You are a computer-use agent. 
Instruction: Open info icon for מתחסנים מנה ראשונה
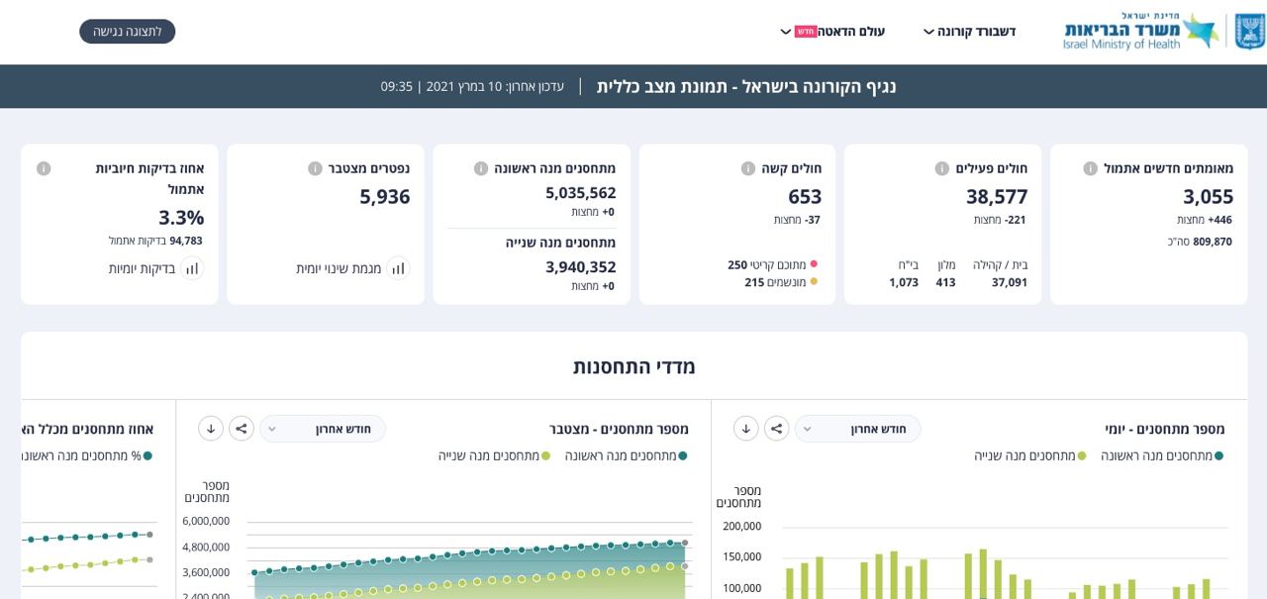481,168
